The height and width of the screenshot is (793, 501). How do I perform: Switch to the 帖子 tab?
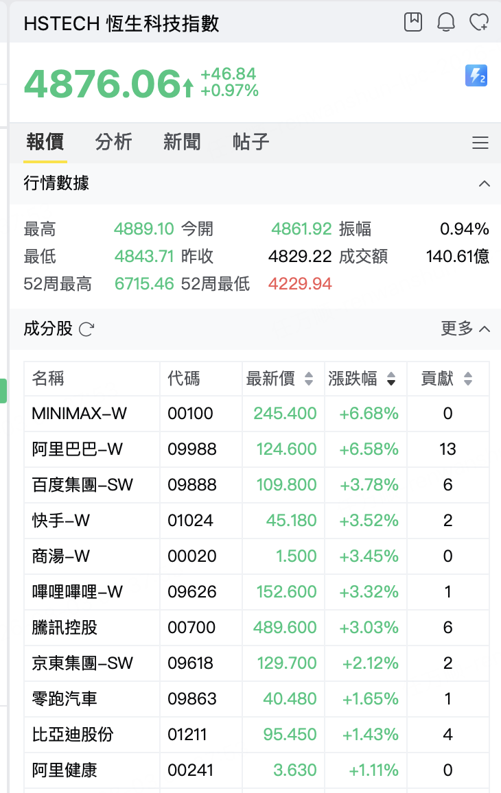click(250, 142)
